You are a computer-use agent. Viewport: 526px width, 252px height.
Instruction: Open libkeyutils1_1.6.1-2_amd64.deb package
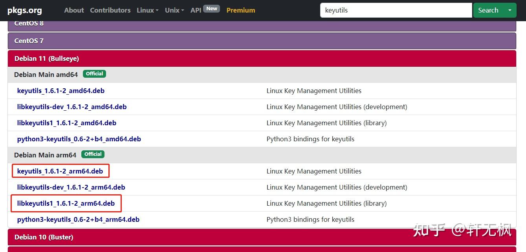[x=67, y=123]
